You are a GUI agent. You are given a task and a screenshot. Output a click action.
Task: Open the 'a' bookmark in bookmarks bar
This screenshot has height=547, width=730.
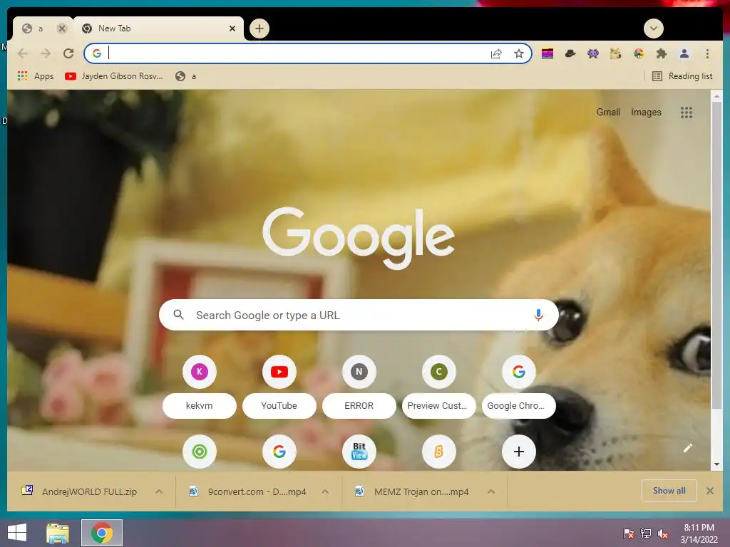[x=186, y=76]
